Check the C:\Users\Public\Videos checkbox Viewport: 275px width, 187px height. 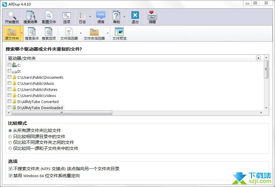10,95
